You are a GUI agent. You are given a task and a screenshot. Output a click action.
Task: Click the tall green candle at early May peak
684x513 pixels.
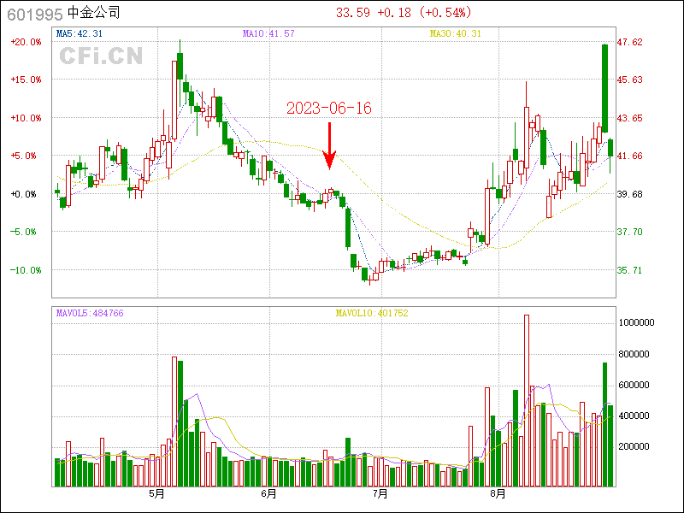(x=180, y=78)
